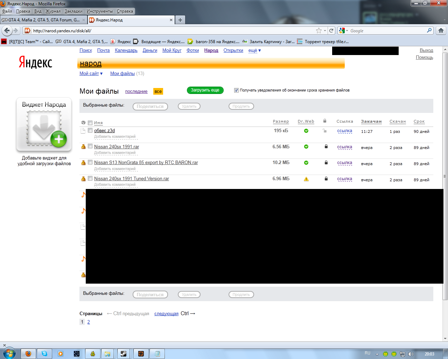This screenshot has width=448, height=359.
Task: Check box for Nissan 240sx 1991 Tuned Version.rar
Action: (x=90, y=178)
